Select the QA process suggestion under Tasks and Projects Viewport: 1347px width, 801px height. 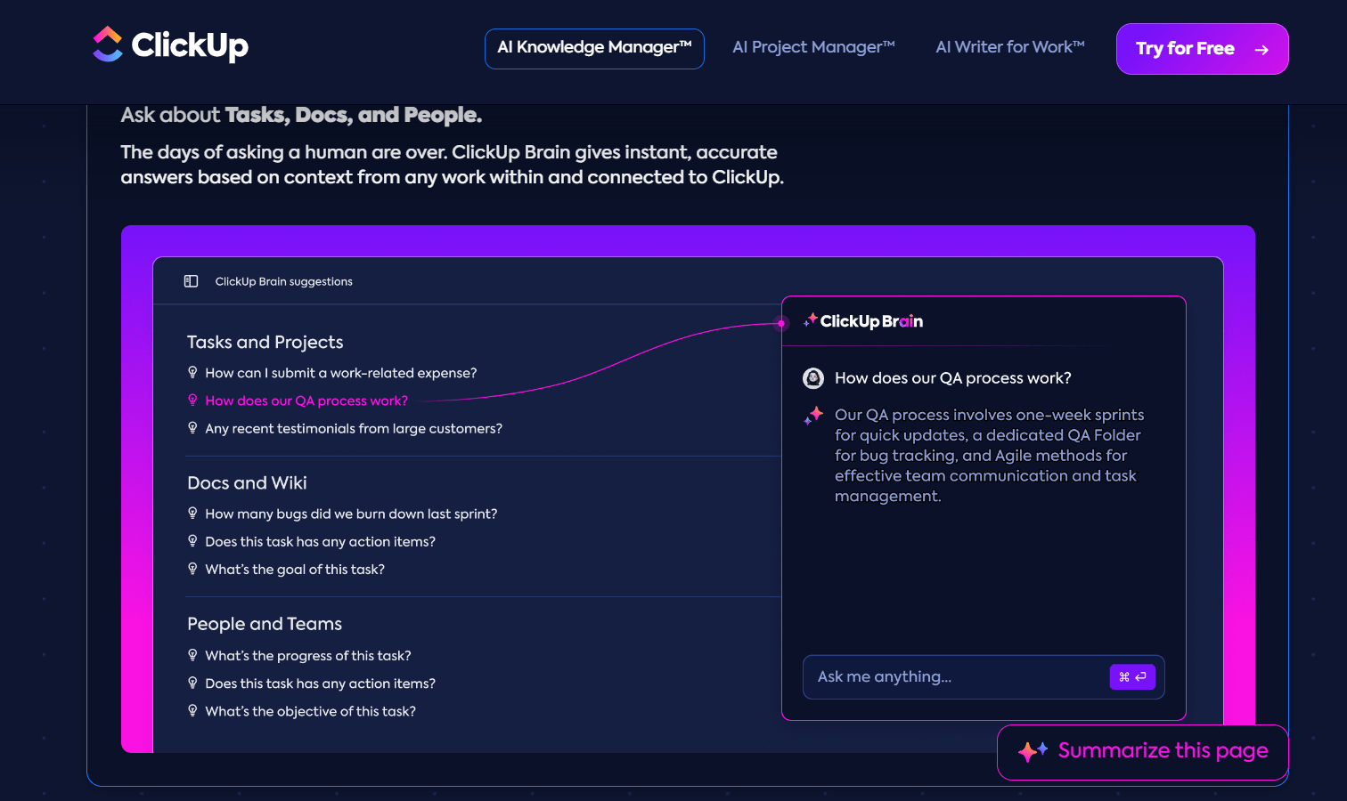tap(306, 400)
